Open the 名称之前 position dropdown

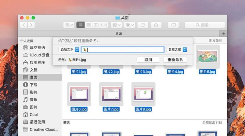(177, 50)
